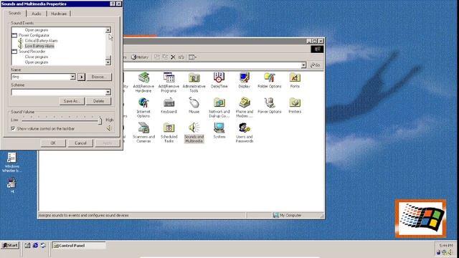Click Show Desktop quick launch icon
Viewport: 459px width, 258px height.
tap(27, 245)
